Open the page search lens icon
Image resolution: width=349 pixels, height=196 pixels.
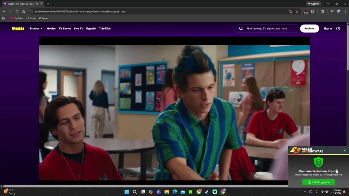tap(322, 11)
